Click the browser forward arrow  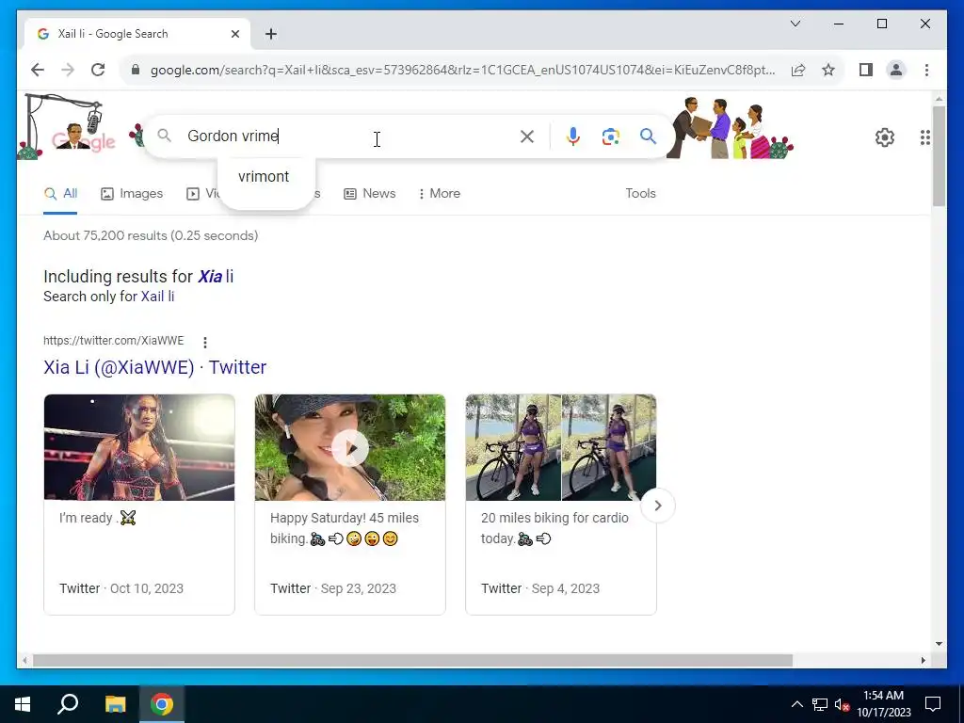pyautogui.click(x=68, y=70)
